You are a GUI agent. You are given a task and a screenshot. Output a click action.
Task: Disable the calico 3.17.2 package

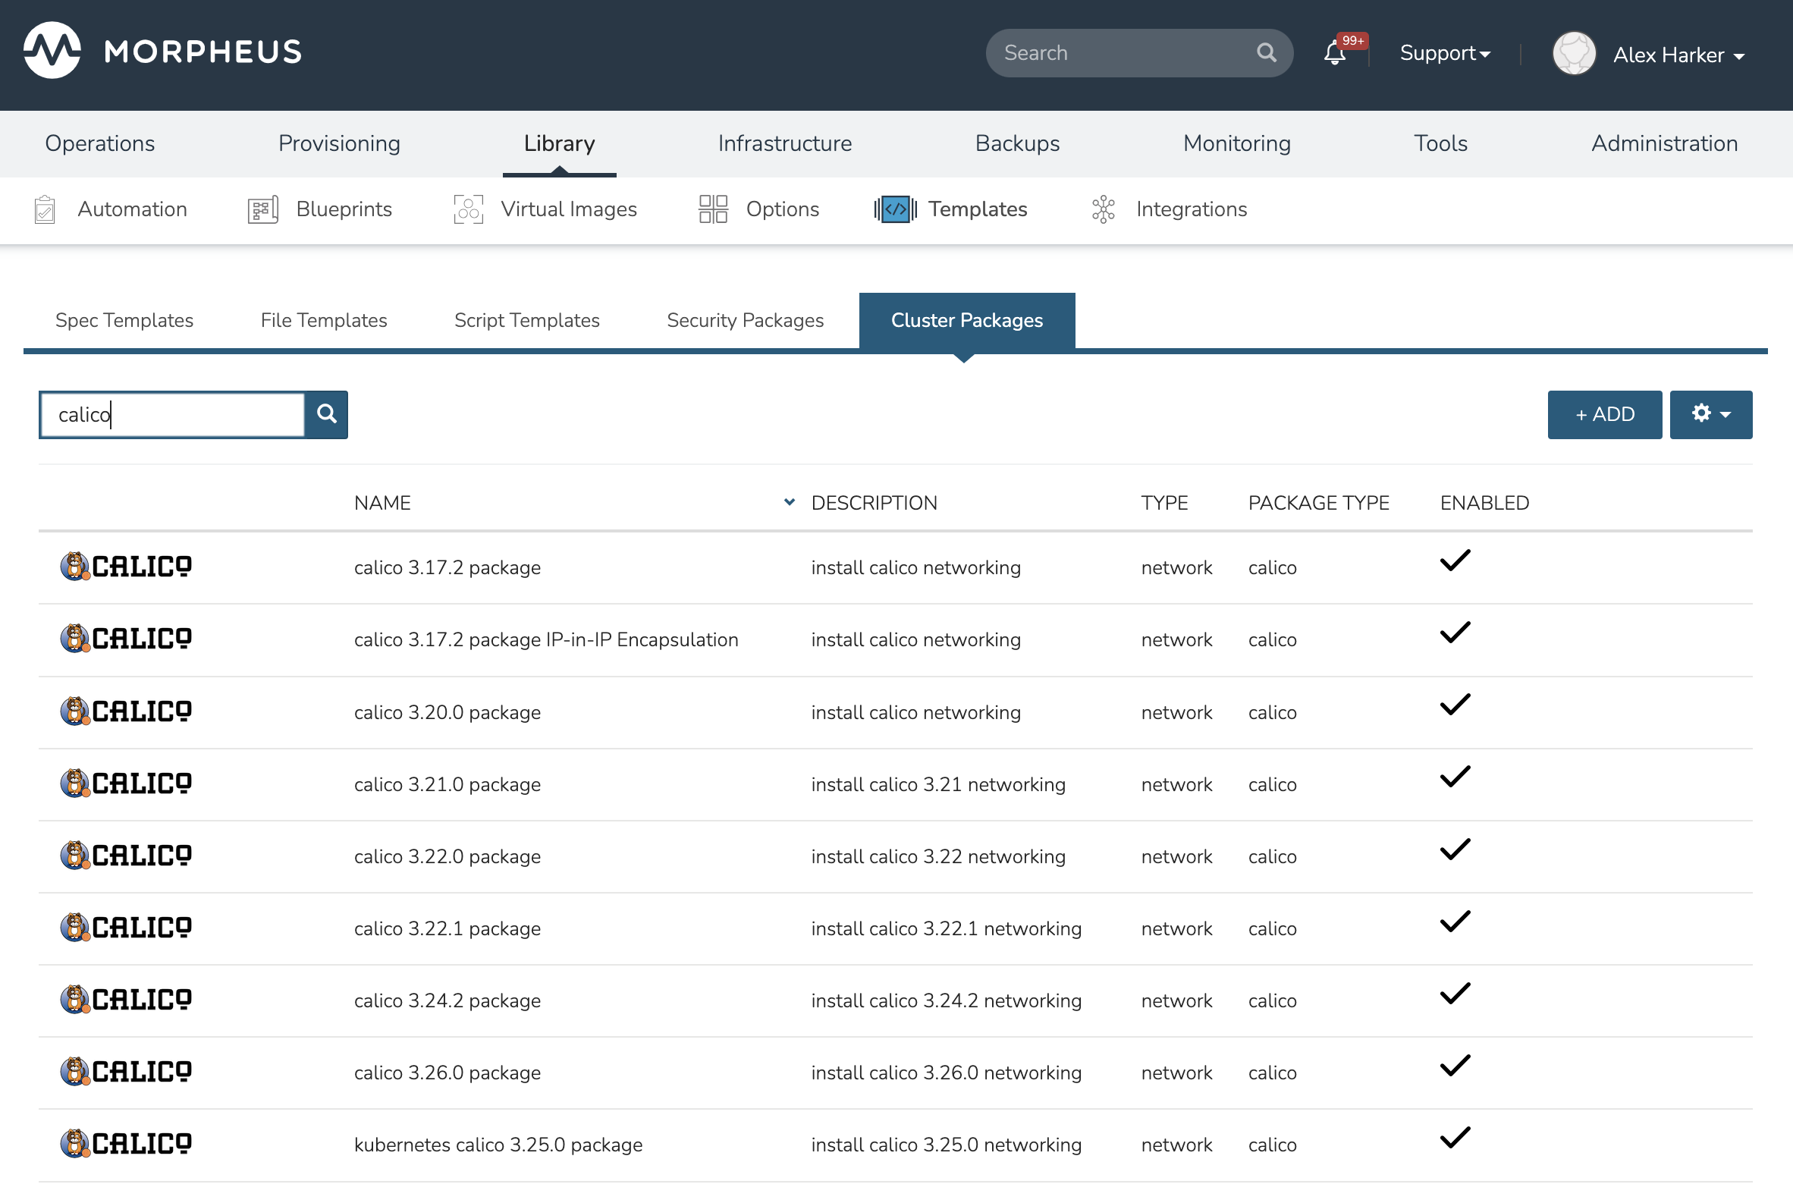1455,561
